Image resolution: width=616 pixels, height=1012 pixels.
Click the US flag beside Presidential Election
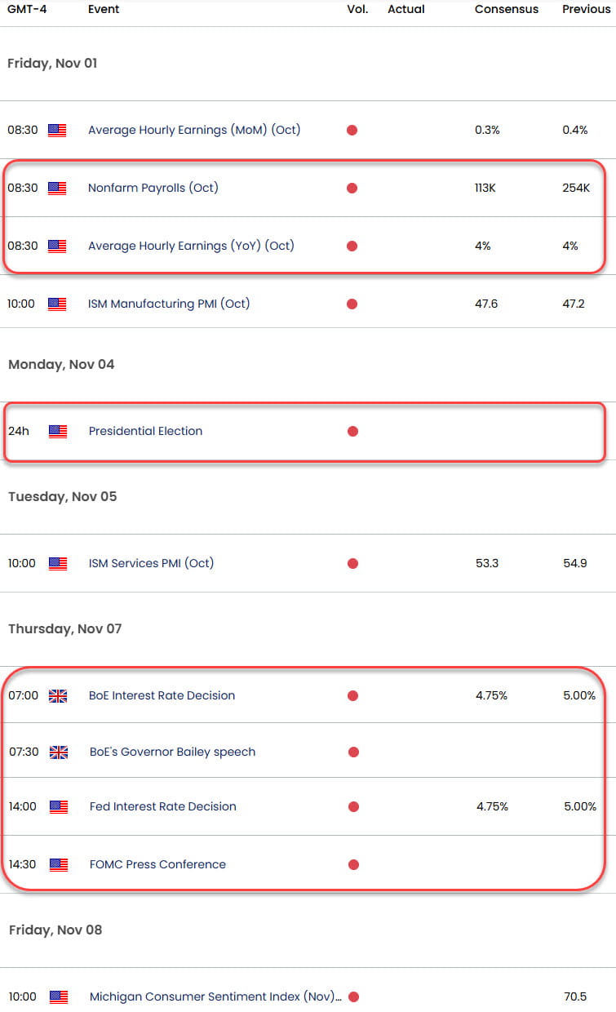pyautogui.click(x=58, y=432)
